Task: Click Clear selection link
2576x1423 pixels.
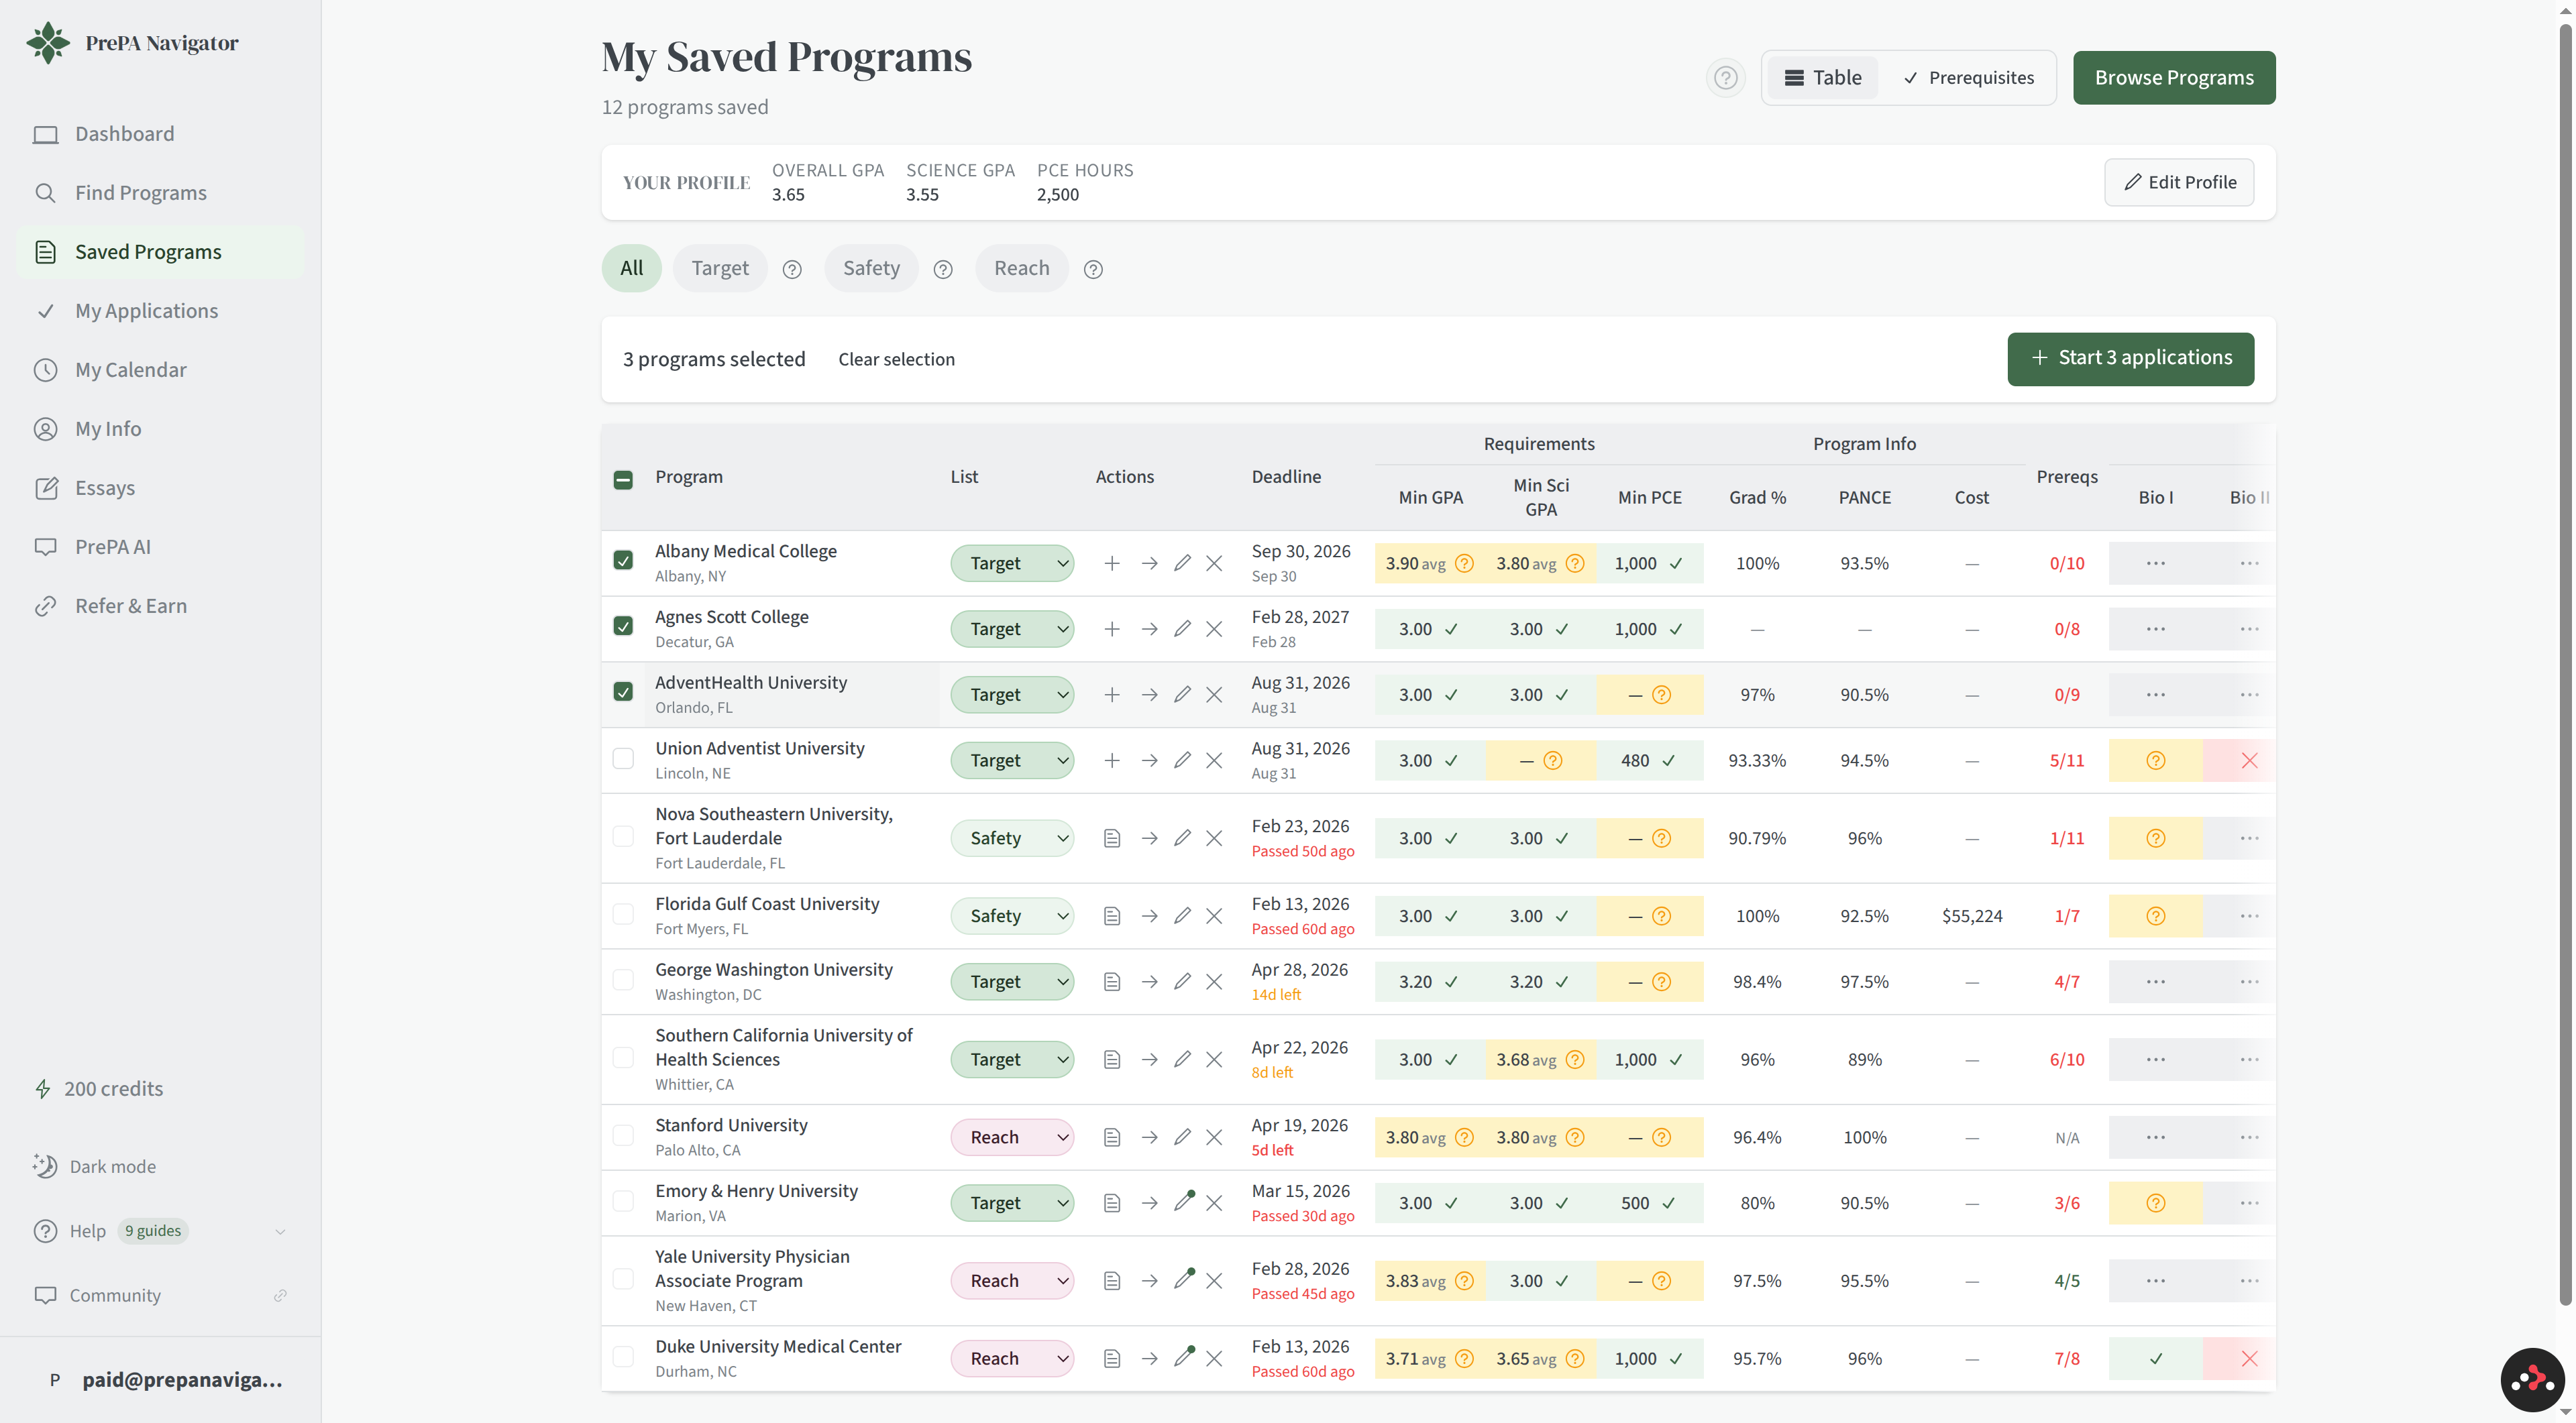Action: (896, 359)
